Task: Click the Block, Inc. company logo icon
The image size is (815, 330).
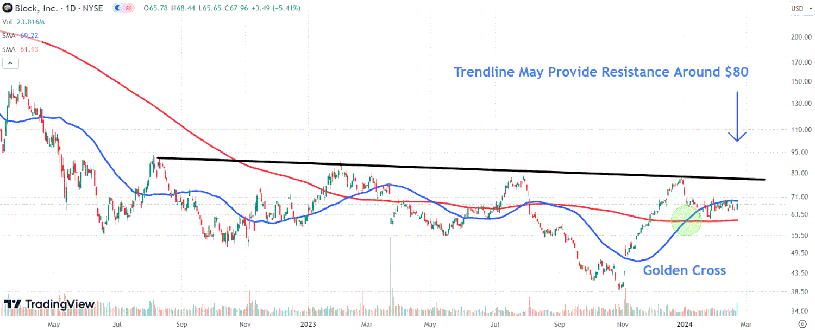Action: coord(7,8)
